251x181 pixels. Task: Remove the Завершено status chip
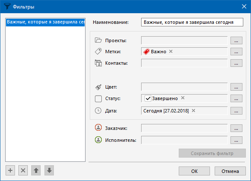[x=183, y=98]
